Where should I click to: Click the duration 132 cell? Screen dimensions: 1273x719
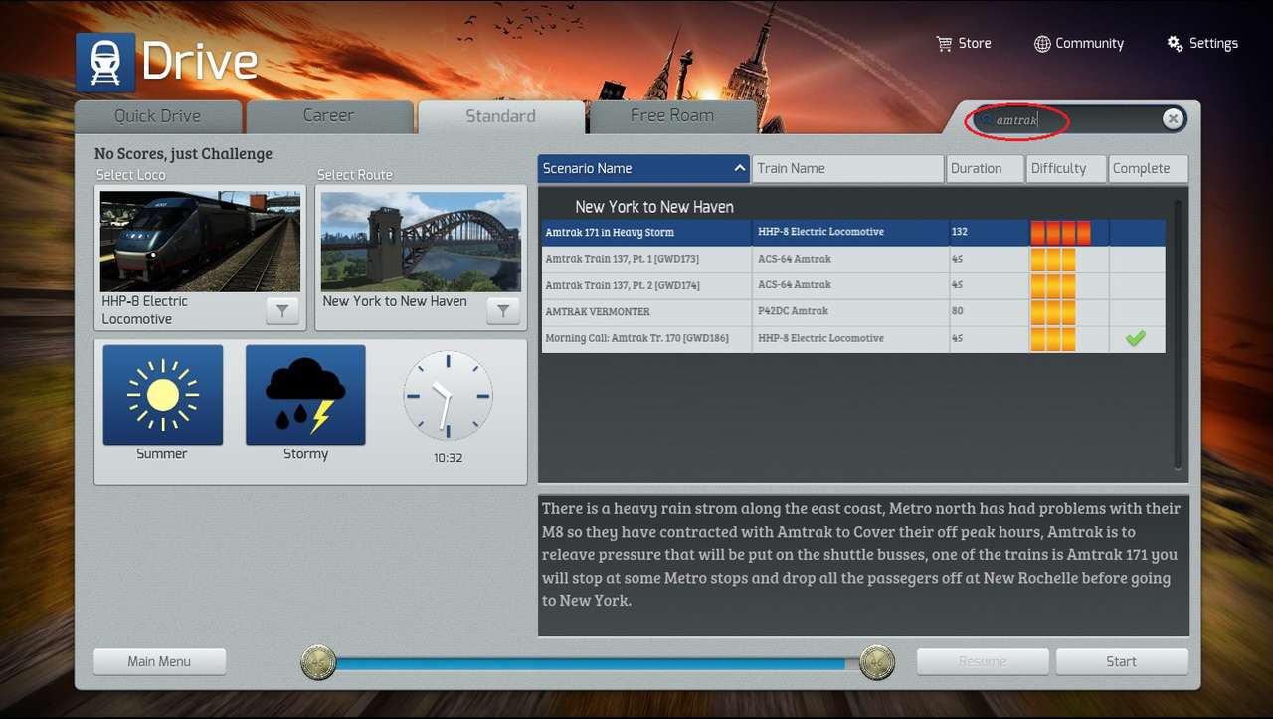(989, 232)
